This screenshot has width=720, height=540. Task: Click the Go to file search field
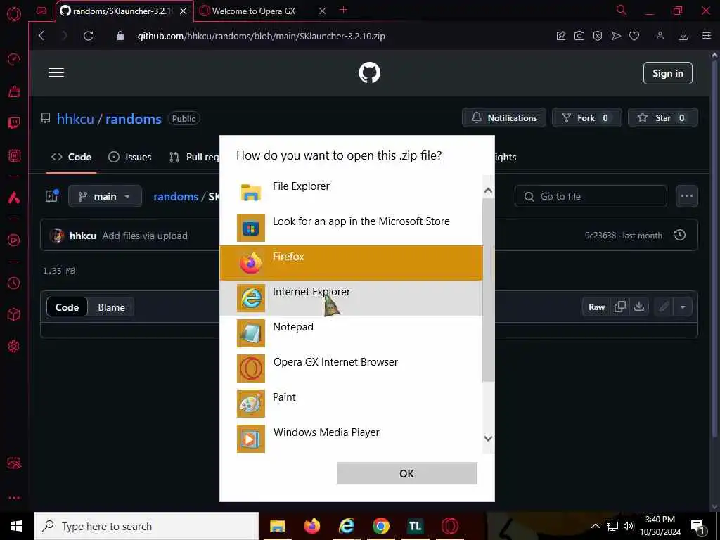[591, 196]
